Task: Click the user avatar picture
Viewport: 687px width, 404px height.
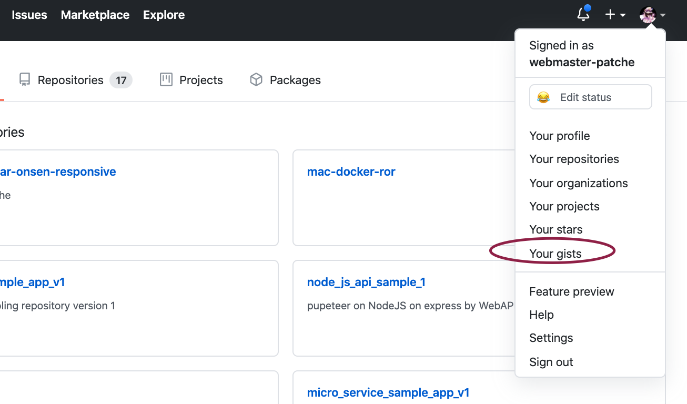Action: point(648,15)
